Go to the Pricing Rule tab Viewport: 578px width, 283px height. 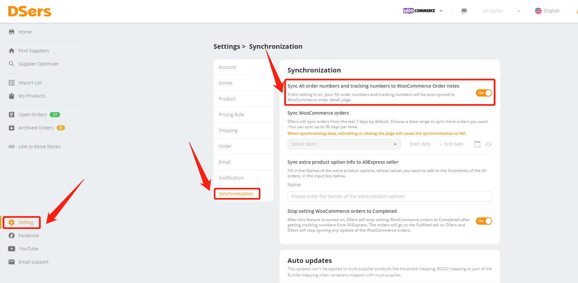coord(244,115)
